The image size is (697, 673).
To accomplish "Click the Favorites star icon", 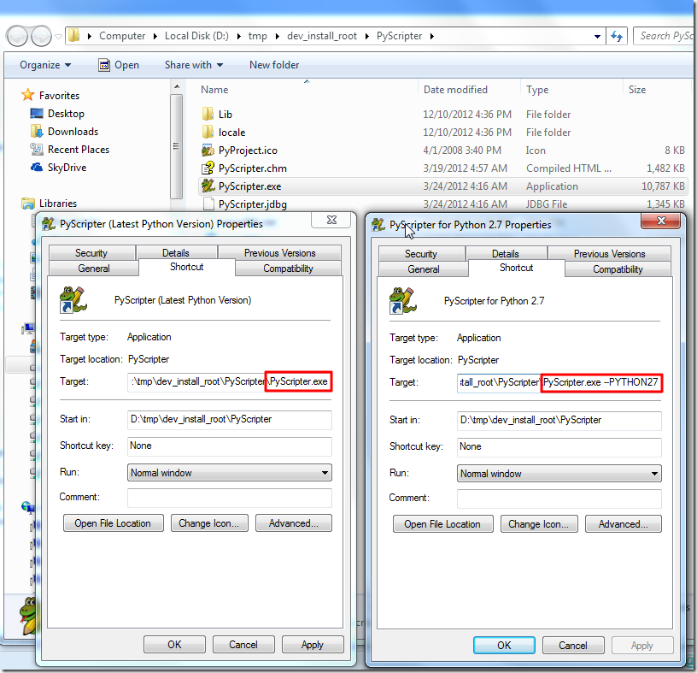I will pyautogui.click(x=27, y=95).
